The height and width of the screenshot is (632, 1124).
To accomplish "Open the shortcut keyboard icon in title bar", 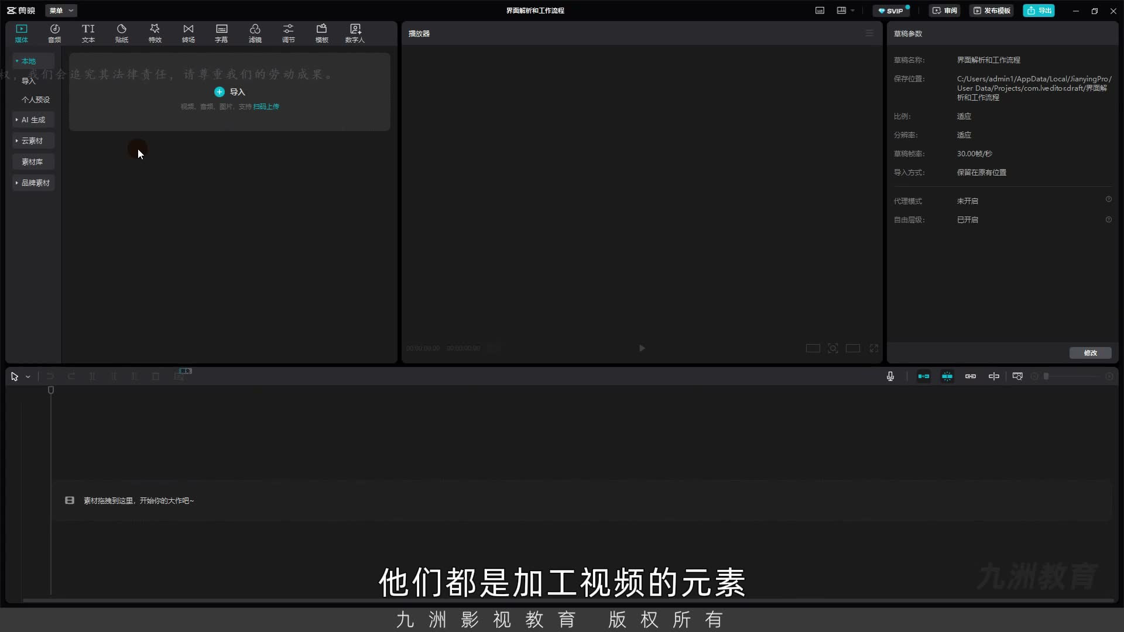I will coord(820,11).
